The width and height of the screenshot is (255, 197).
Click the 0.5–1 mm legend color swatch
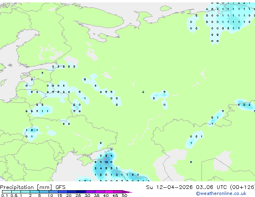[16, 192]
